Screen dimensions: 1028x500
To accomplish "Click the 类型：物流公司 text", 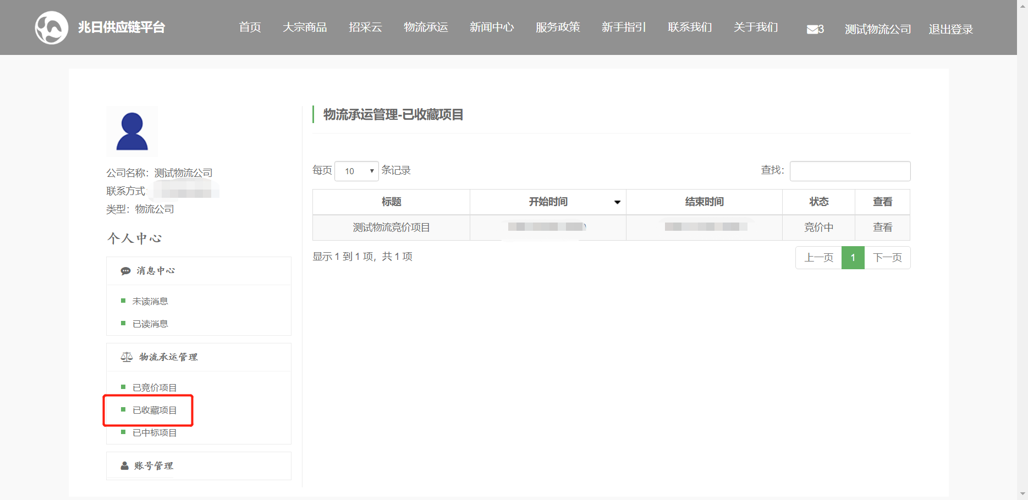I will pyautogui.click(x=140, y=209).
